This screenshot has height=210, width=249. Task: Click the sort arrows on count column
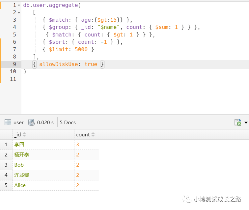(x=93, y=135)
